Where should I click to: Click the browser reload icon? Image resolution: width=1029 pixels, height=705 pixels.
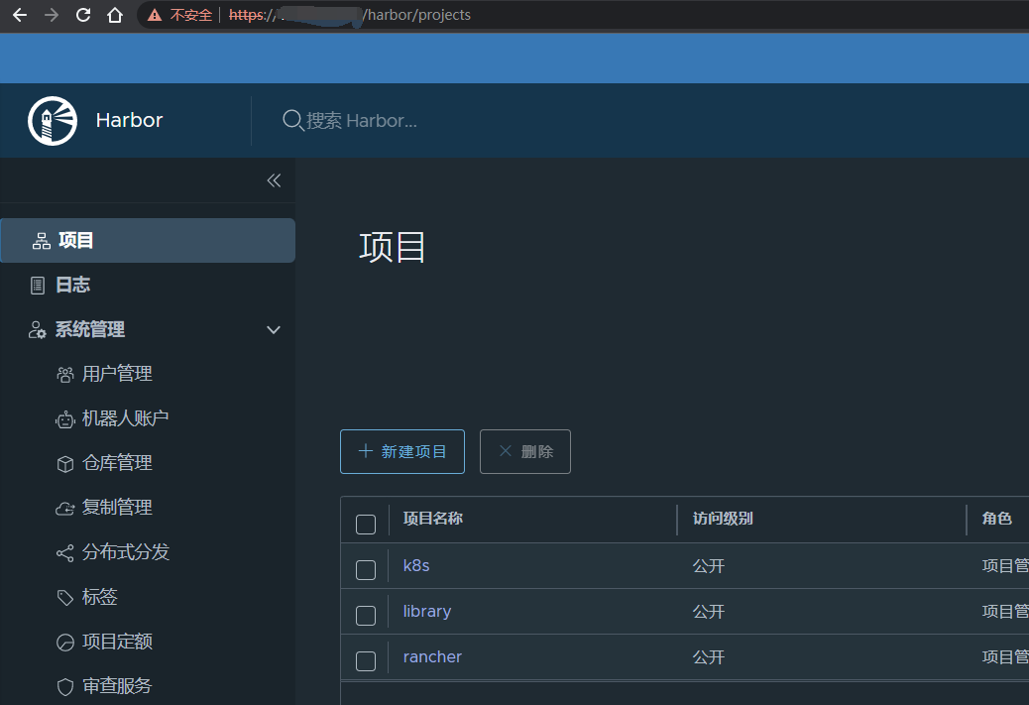coord(83,15)
